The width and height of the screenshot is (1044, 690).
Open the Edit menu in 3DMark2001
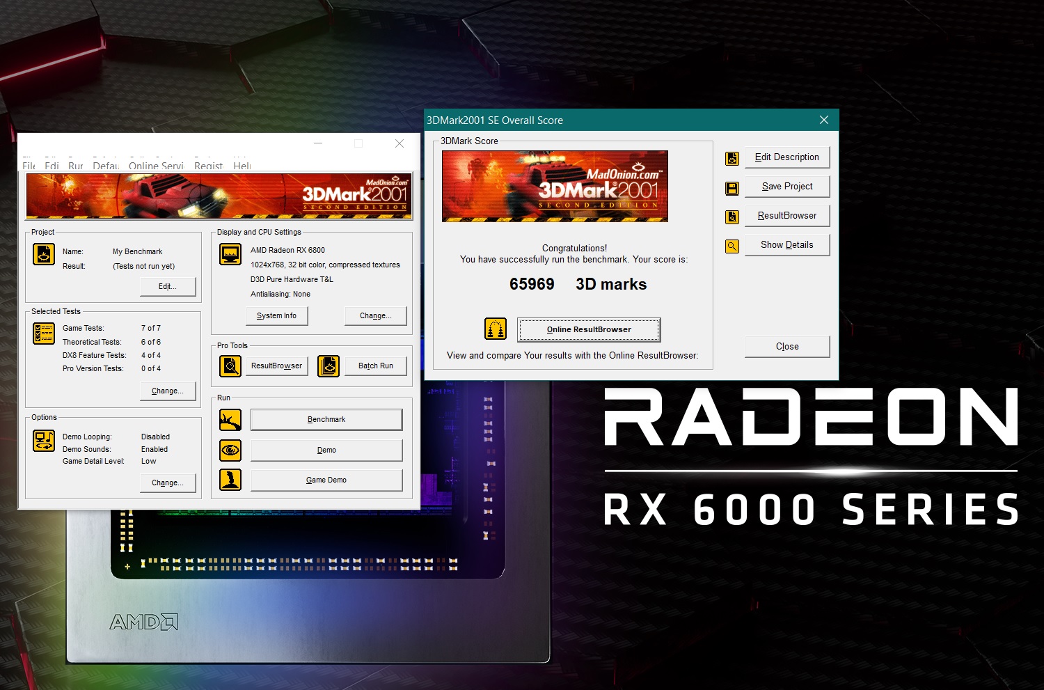tap(52, 166)
